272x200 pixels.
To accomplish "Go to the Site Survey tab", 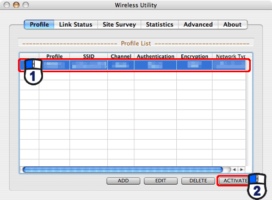I will [119, 24].
